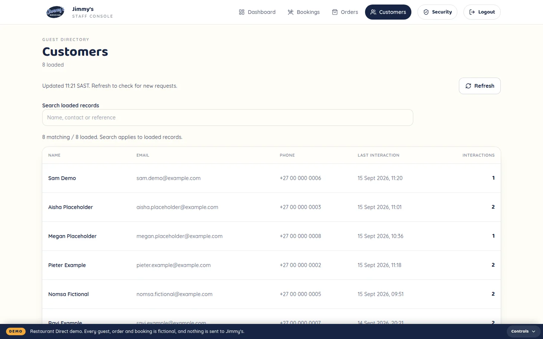The width and height of the screenshot is (543, 339).
Task: Click email aisha.placeholder@example.com
Action: [177, 207]
